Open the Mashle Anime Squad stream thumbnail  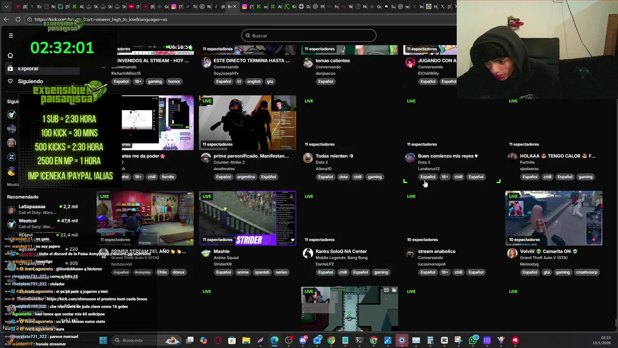[x=247, y=218]
